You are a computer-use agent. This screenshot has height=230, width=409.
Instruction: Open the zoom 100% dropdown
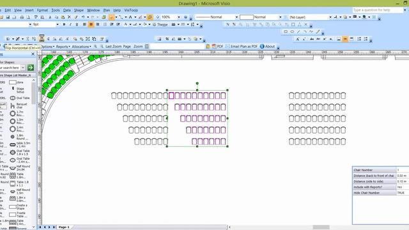(179, 17)
